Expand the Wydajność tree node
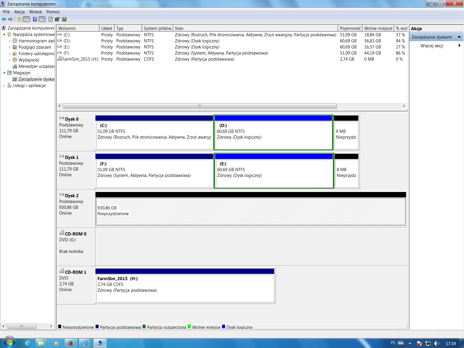This screenshot has height=348, width=464. tap(10, 60)
